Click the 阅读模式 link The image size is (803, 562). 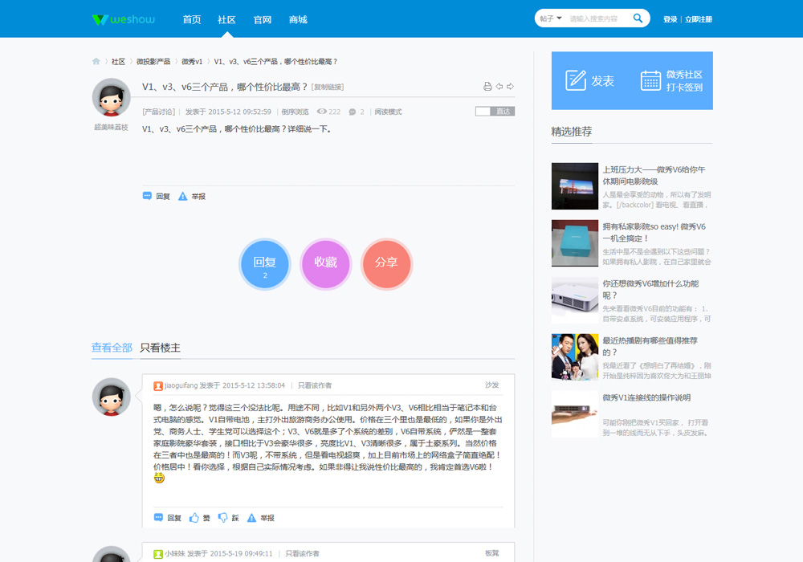click(x=388, y=112)
